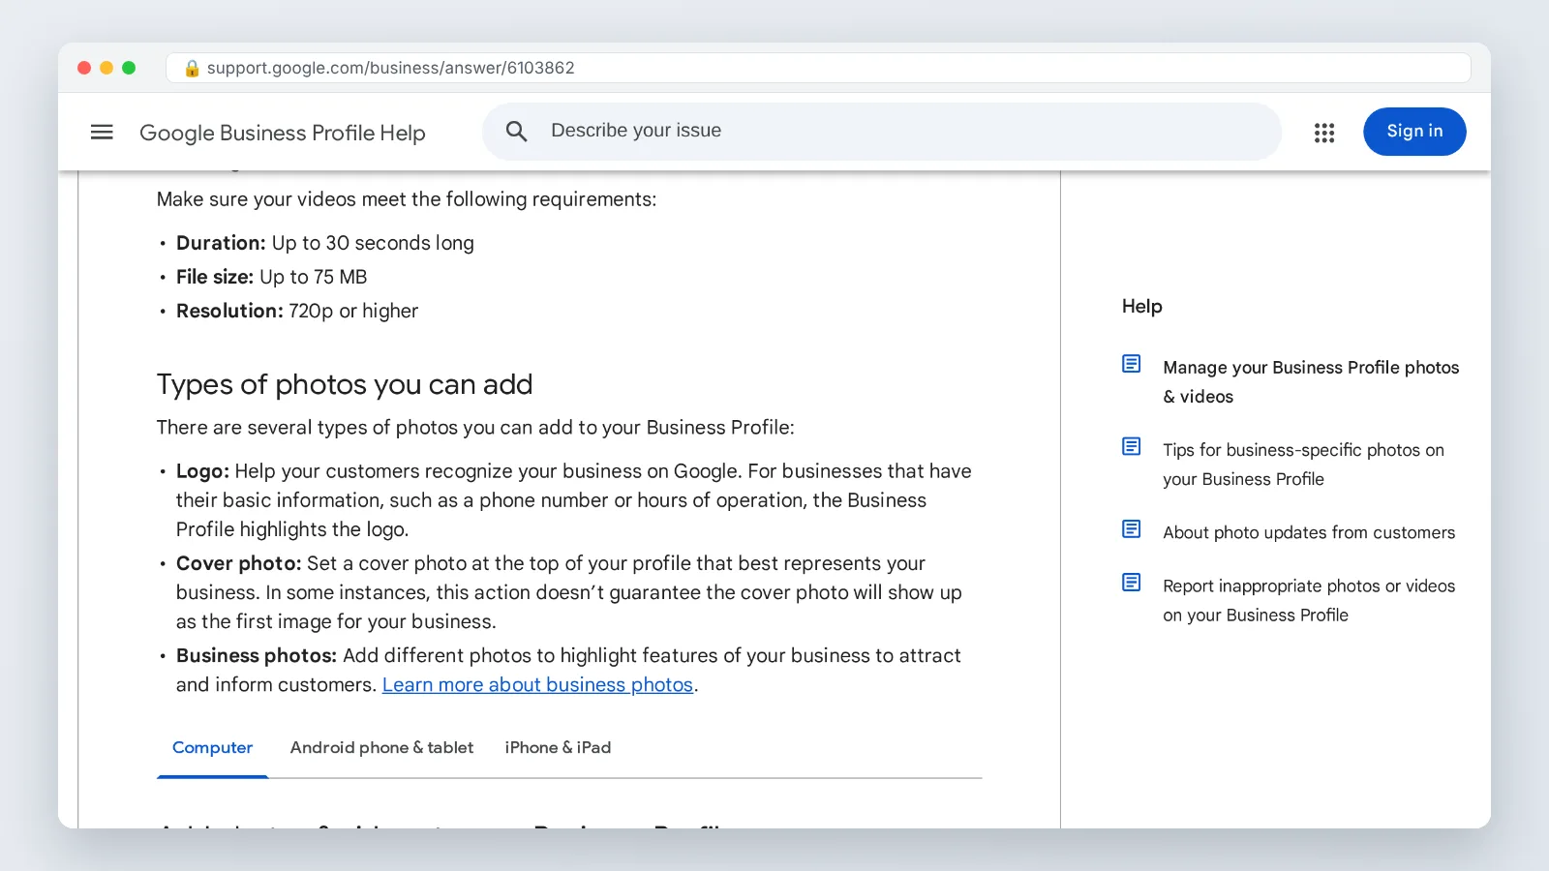Image resolution: width=1549 pixels, height=871 pixels.
Task: Open About photo updates from customers
Action: point(1309,532)
